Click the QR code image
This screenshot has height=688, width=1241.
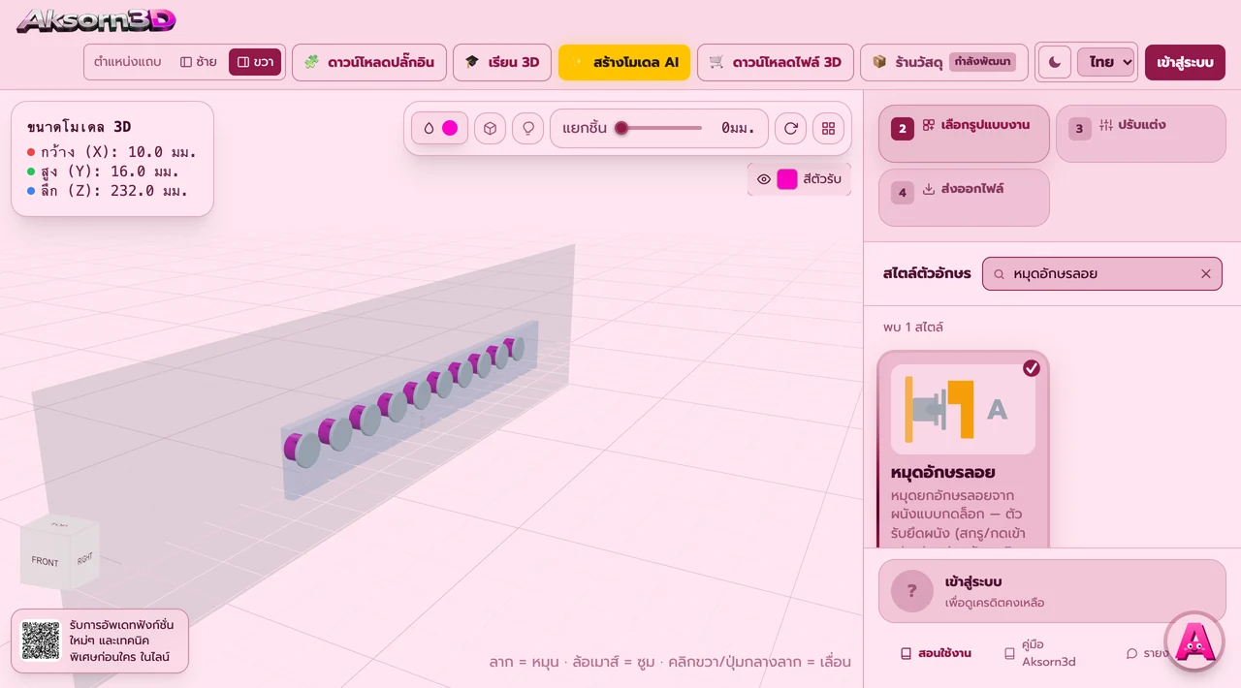pyautogui.click(x=41, y=641)
